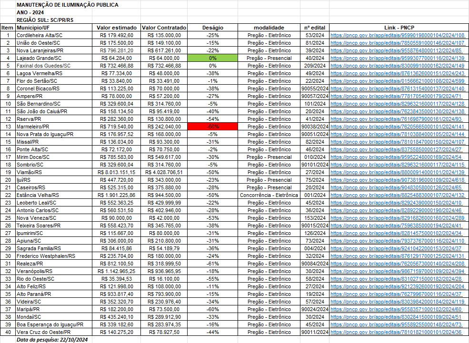Select the Valor estimado header cell
The width and height of the screenshot is (469, 343).
(x=116, y=28)
